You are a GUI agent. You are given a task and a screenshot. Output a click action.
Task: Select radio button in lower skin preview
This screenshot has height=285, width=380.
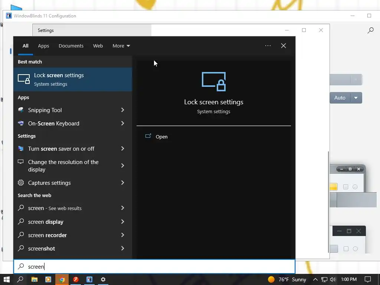(355, 249)
